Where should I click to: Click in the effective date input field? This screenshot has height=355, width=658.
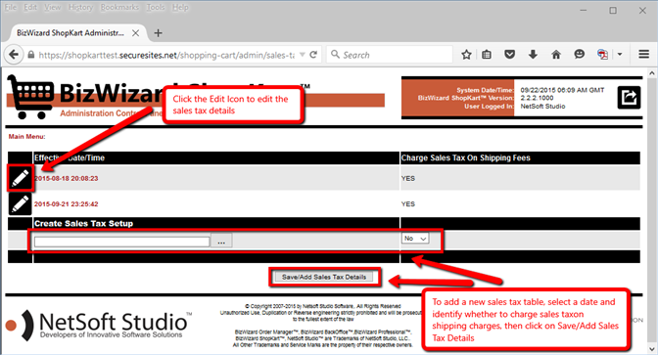(121, 242)
